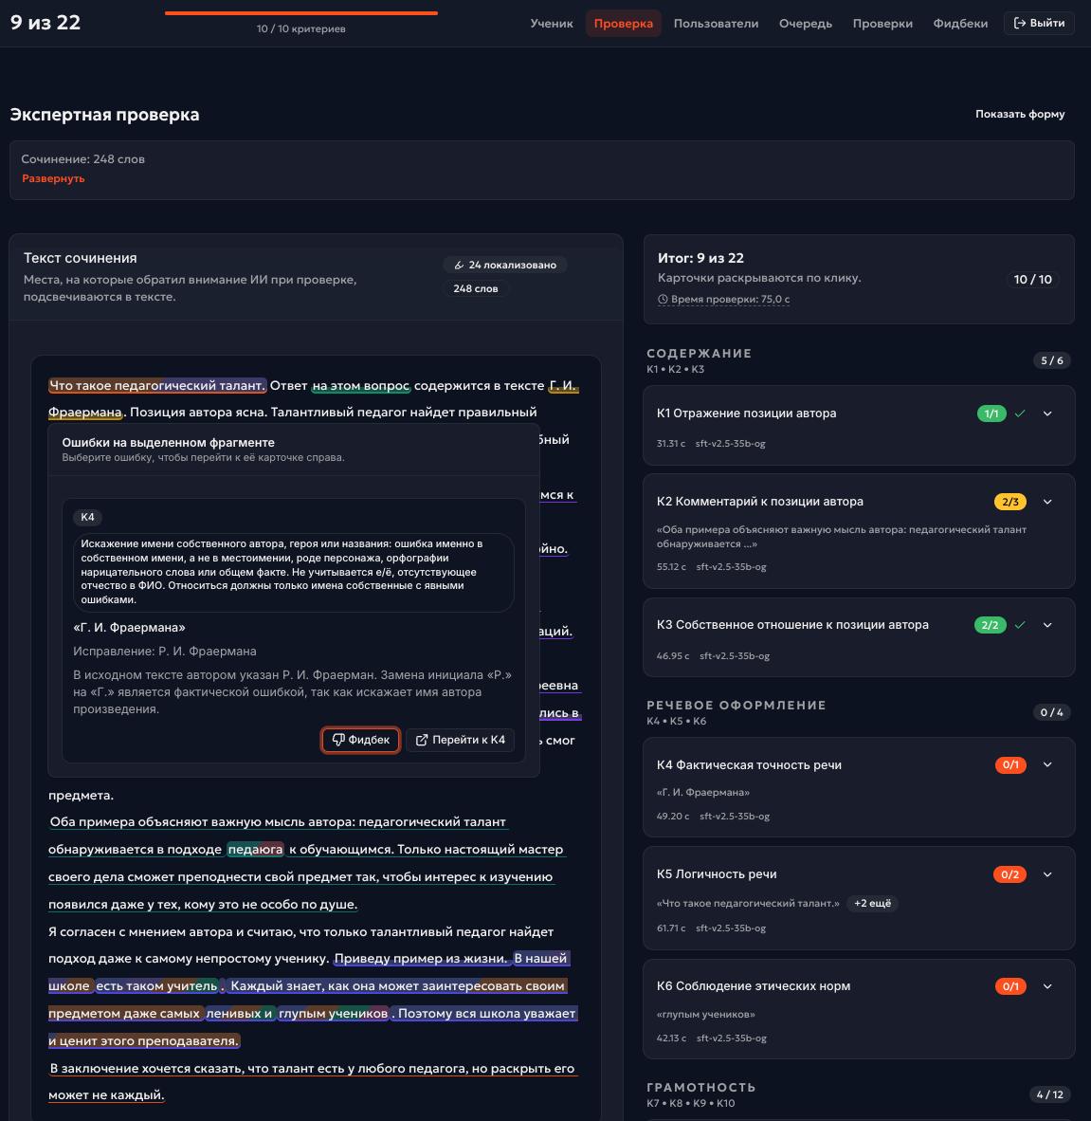Switch to the Проверки tab
This screenshot has height=1121, width=1091.
(x=882, y=23)
